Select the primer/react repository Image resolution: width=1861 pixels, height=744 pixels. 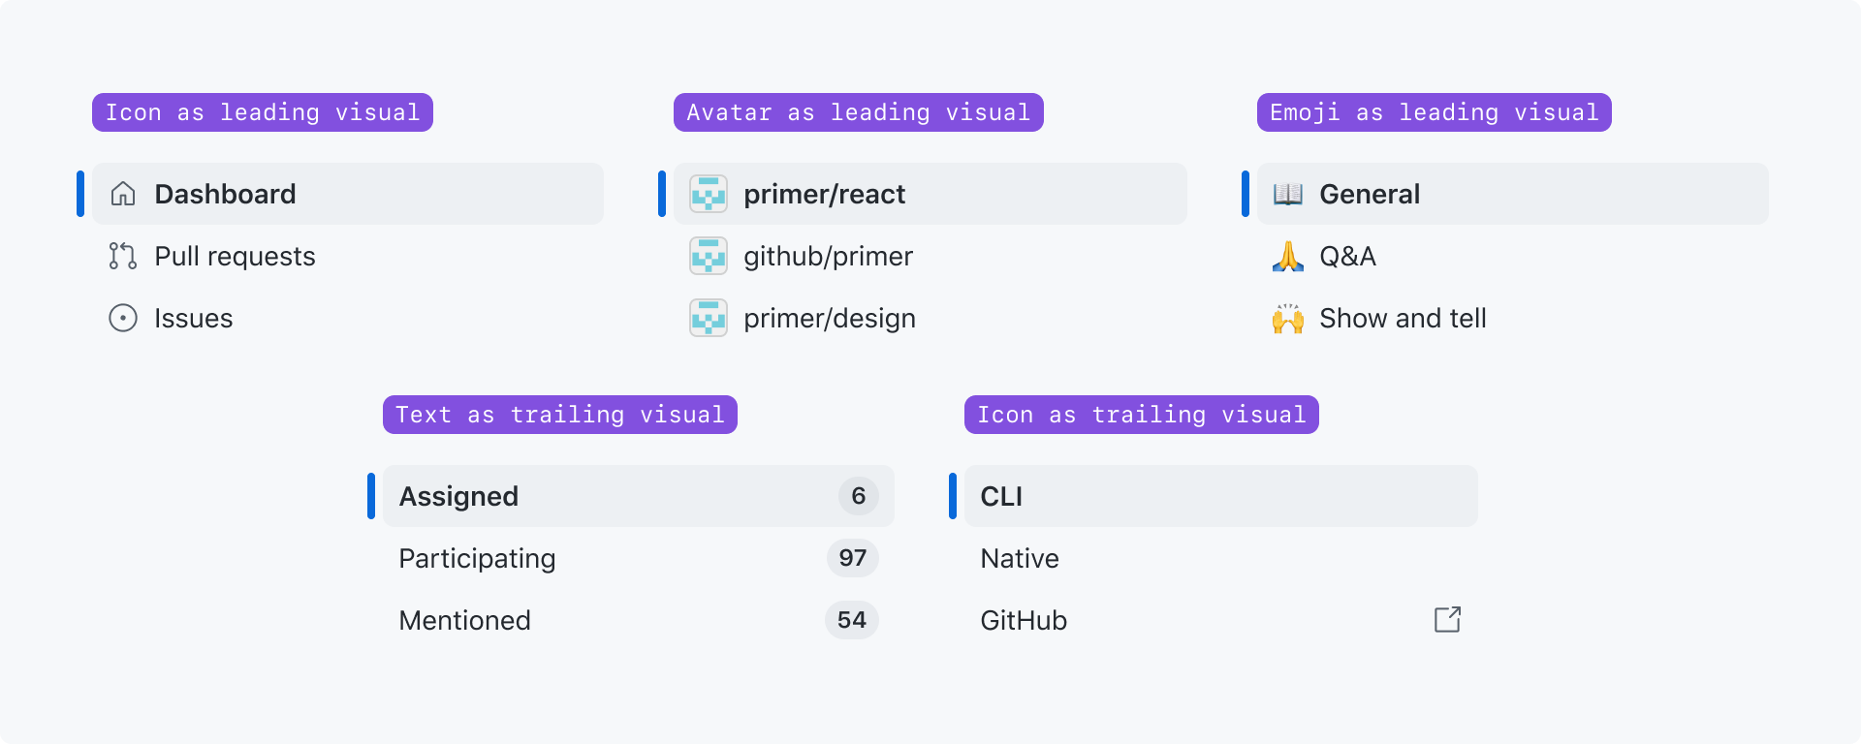tap(930, 194)
